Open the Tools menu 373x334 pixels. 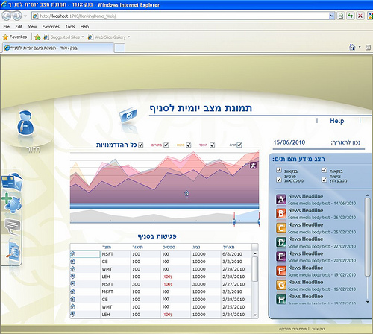click(x=70, y=27)
